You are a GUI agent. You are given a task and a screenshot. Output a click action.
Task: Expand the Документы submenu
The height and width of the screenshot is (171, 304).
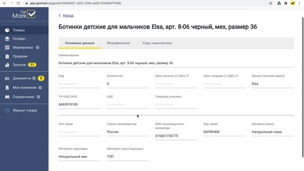pos(34,78)
